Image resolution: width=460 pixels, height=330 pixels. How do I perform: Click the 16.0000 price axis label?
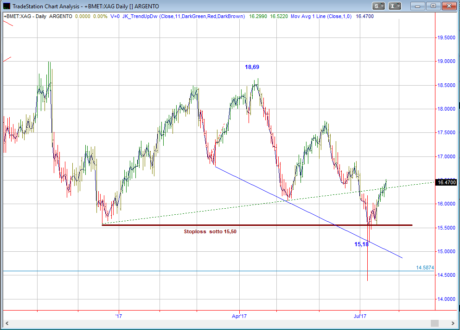(x=446, y=204)
